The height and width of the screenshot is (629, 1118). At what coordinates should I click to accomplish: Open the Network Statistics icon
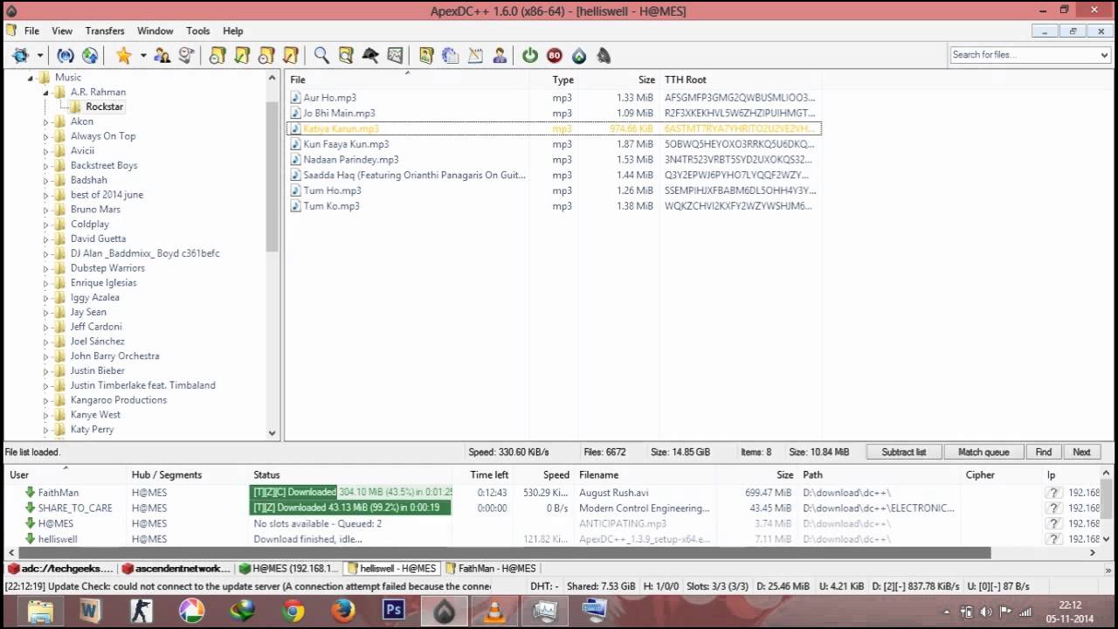395,55
